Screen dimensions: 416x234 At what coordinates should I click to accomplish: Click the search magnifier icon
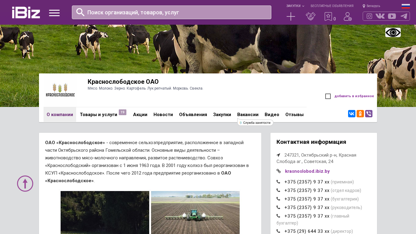80,12
